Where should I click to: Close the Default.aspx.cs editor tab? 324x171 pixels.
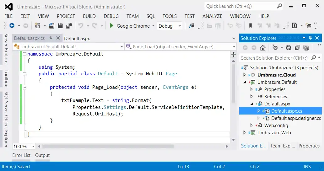[x=58, y=38]
